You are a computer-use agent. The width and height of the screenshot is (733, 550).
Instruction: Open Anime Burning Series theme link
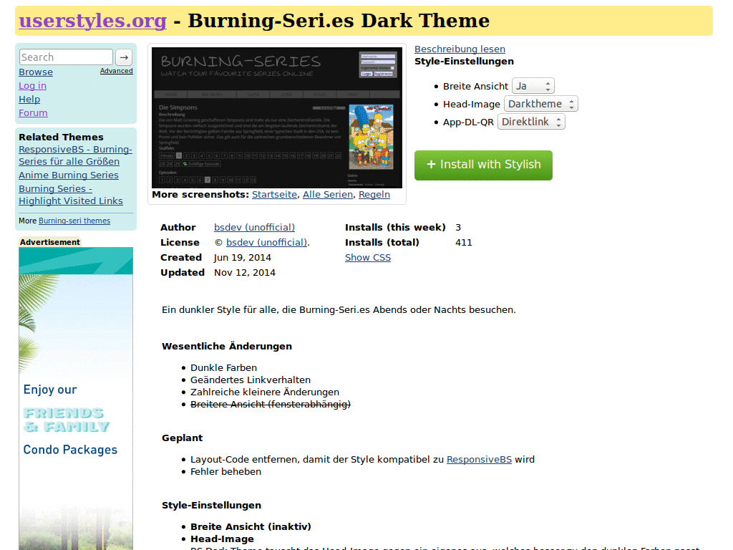click(69, 175)
